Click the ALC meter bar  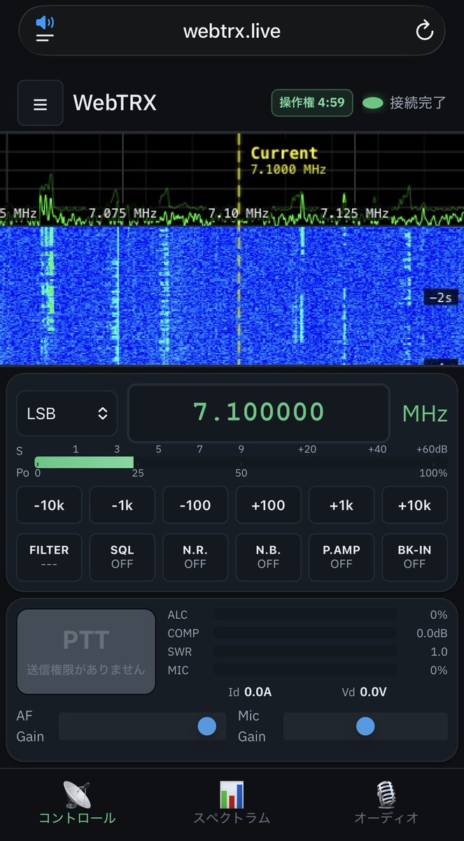[x=305, y=615]
